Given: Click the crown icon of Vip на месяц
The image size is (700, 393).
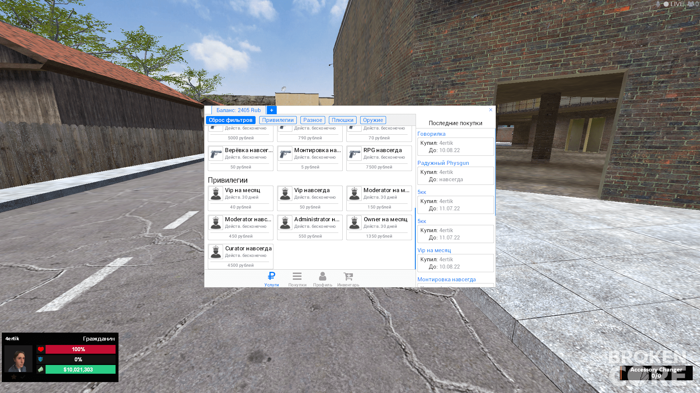Looking at the screenshot, I should [216, 194].
